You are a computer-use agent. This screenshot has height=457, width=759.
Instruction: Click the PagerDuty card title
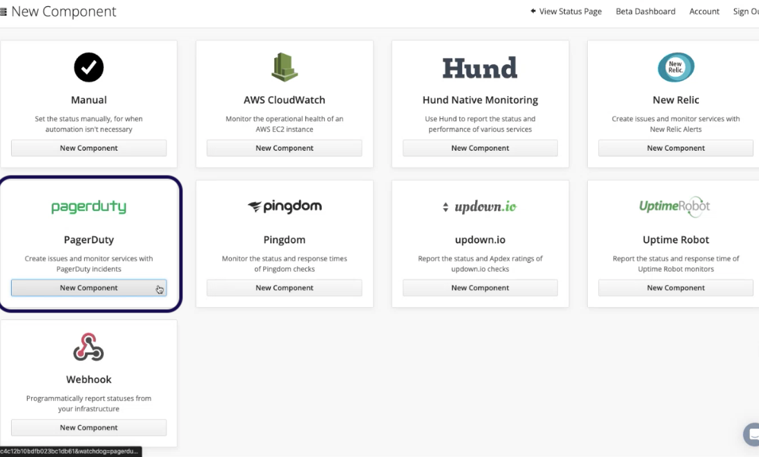coord(88,240)
